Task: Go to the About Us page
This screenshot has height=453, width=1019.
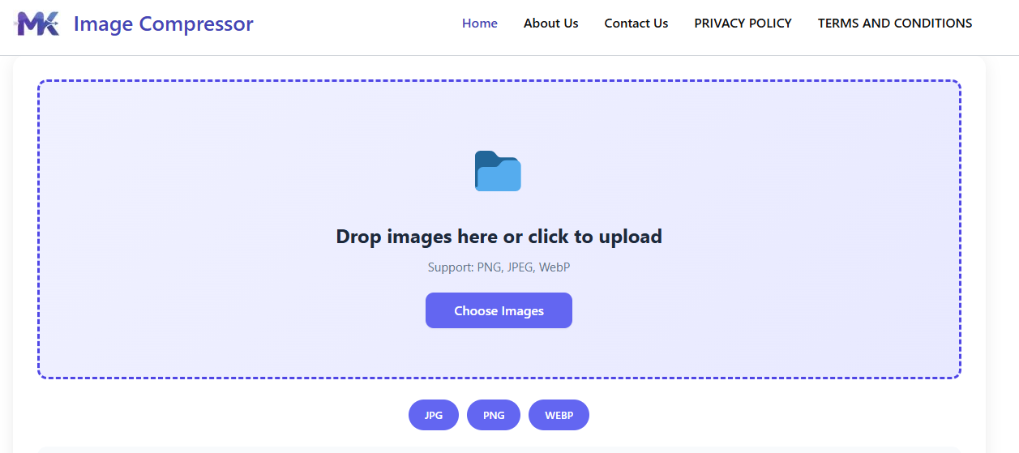Action: (x=550, y=24)
